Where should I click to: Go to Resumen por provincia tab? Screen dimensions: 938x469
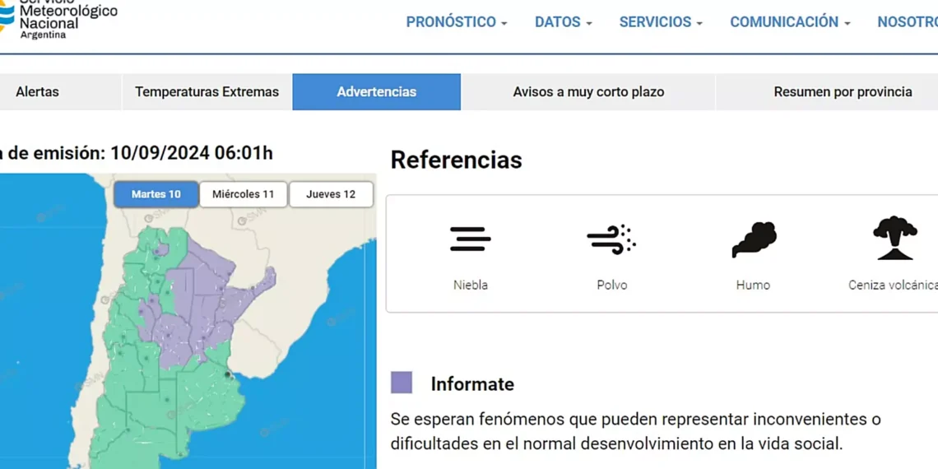click(x=842, y=92)
